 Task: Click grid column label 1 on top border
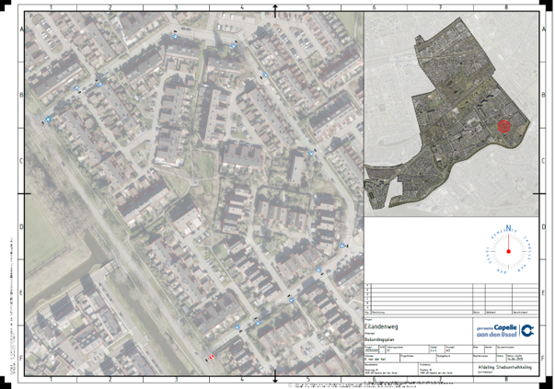pyautogui.click(x=50, y=7)
